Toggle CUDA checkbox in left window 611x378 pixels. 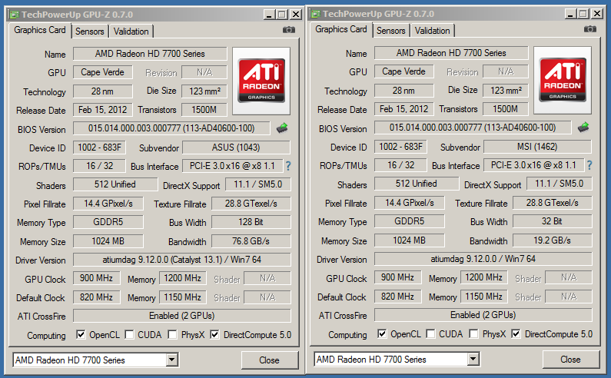(x=129, y=334)
